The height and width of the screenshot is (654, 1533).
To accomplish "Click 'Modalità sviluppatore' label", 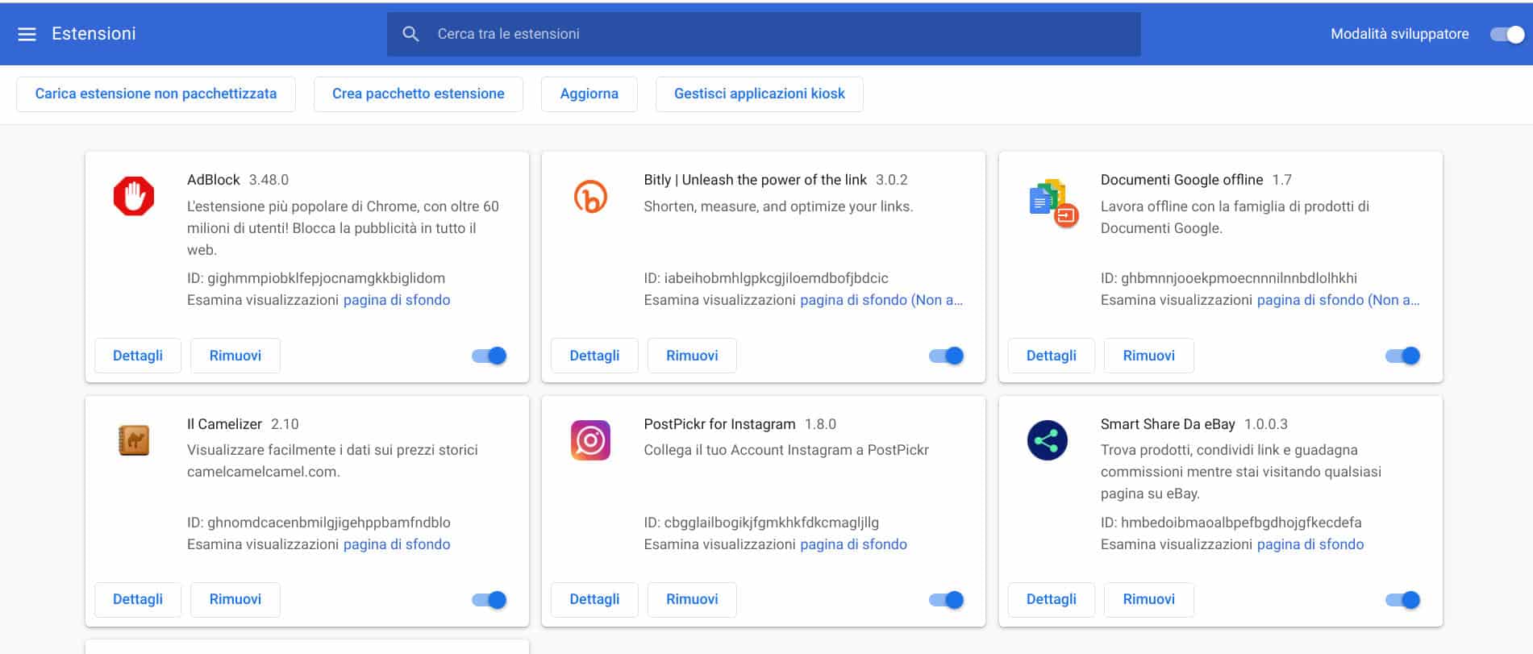I will coord(1399,34).
